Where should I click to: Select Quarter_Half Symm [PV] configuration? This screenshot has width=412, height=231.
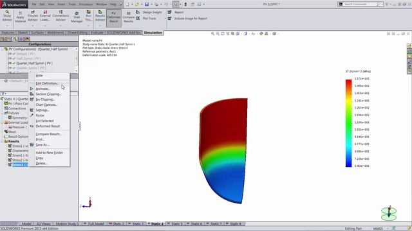click(x=34, y=63)
